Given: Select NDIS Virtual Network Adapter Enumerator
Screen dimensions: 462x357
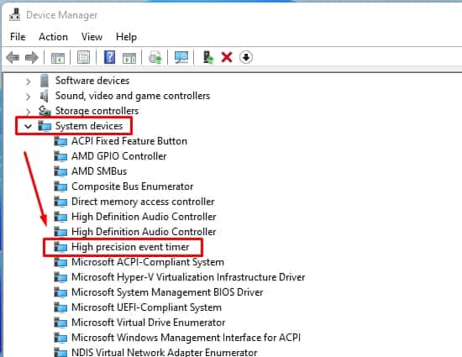Looking at the screenshot, I should coord(165,352).
